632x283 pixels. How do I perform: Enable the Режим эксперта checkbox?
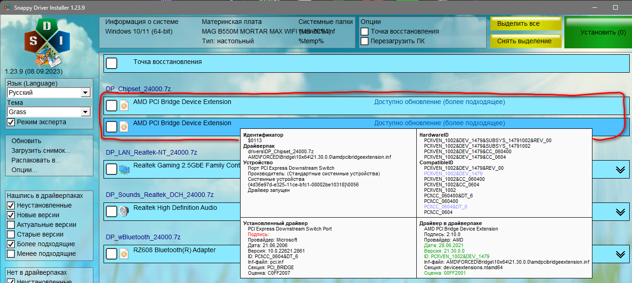tap(11, 122)
